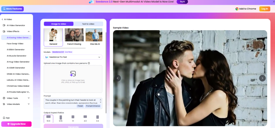Open the App item in the sidebar

click(6, 118)
